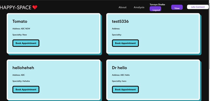Click the empty Speciality label on test5336 card
This screenshot has height=101, width=210.
pyautogui.click(x=117, y=35)
